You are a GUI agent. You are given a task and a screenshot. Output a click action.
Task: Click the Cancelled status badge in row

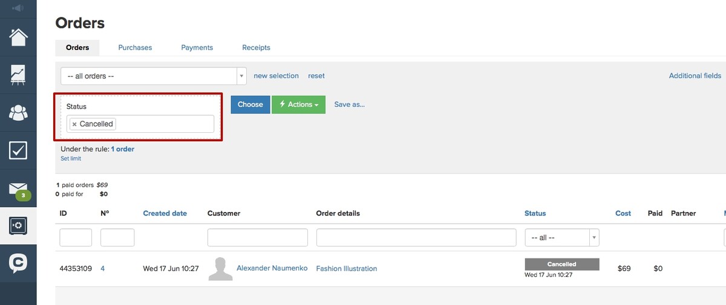pos(562,265)
